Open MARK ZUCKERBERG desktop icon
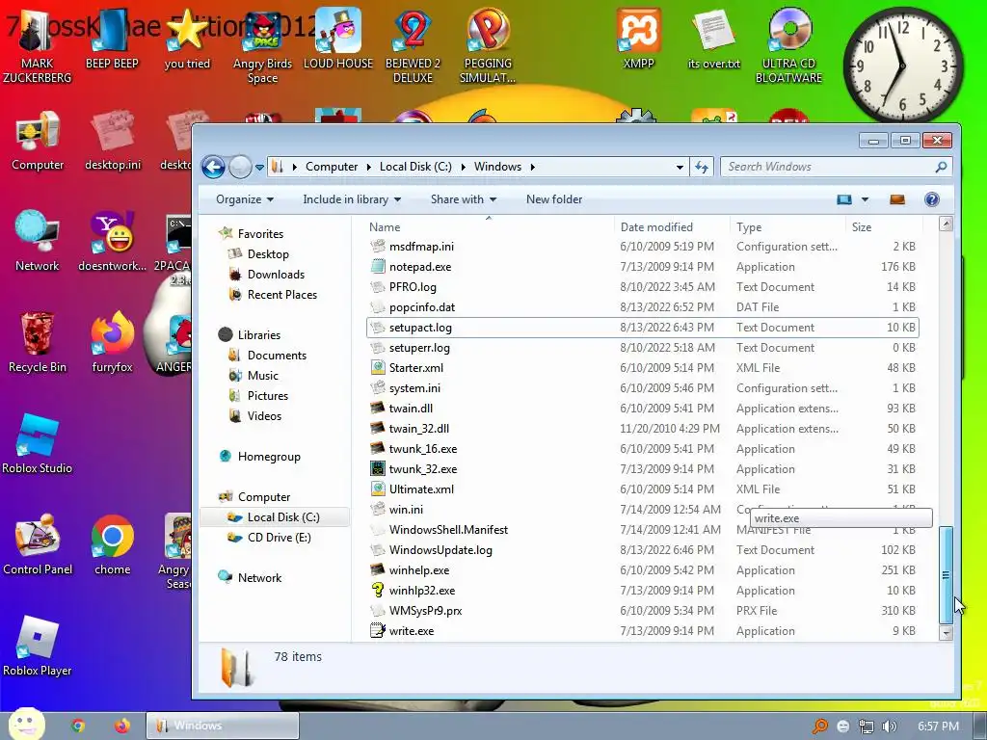The height and width of the screenshot is (740, 987). [x=37, y=45]
